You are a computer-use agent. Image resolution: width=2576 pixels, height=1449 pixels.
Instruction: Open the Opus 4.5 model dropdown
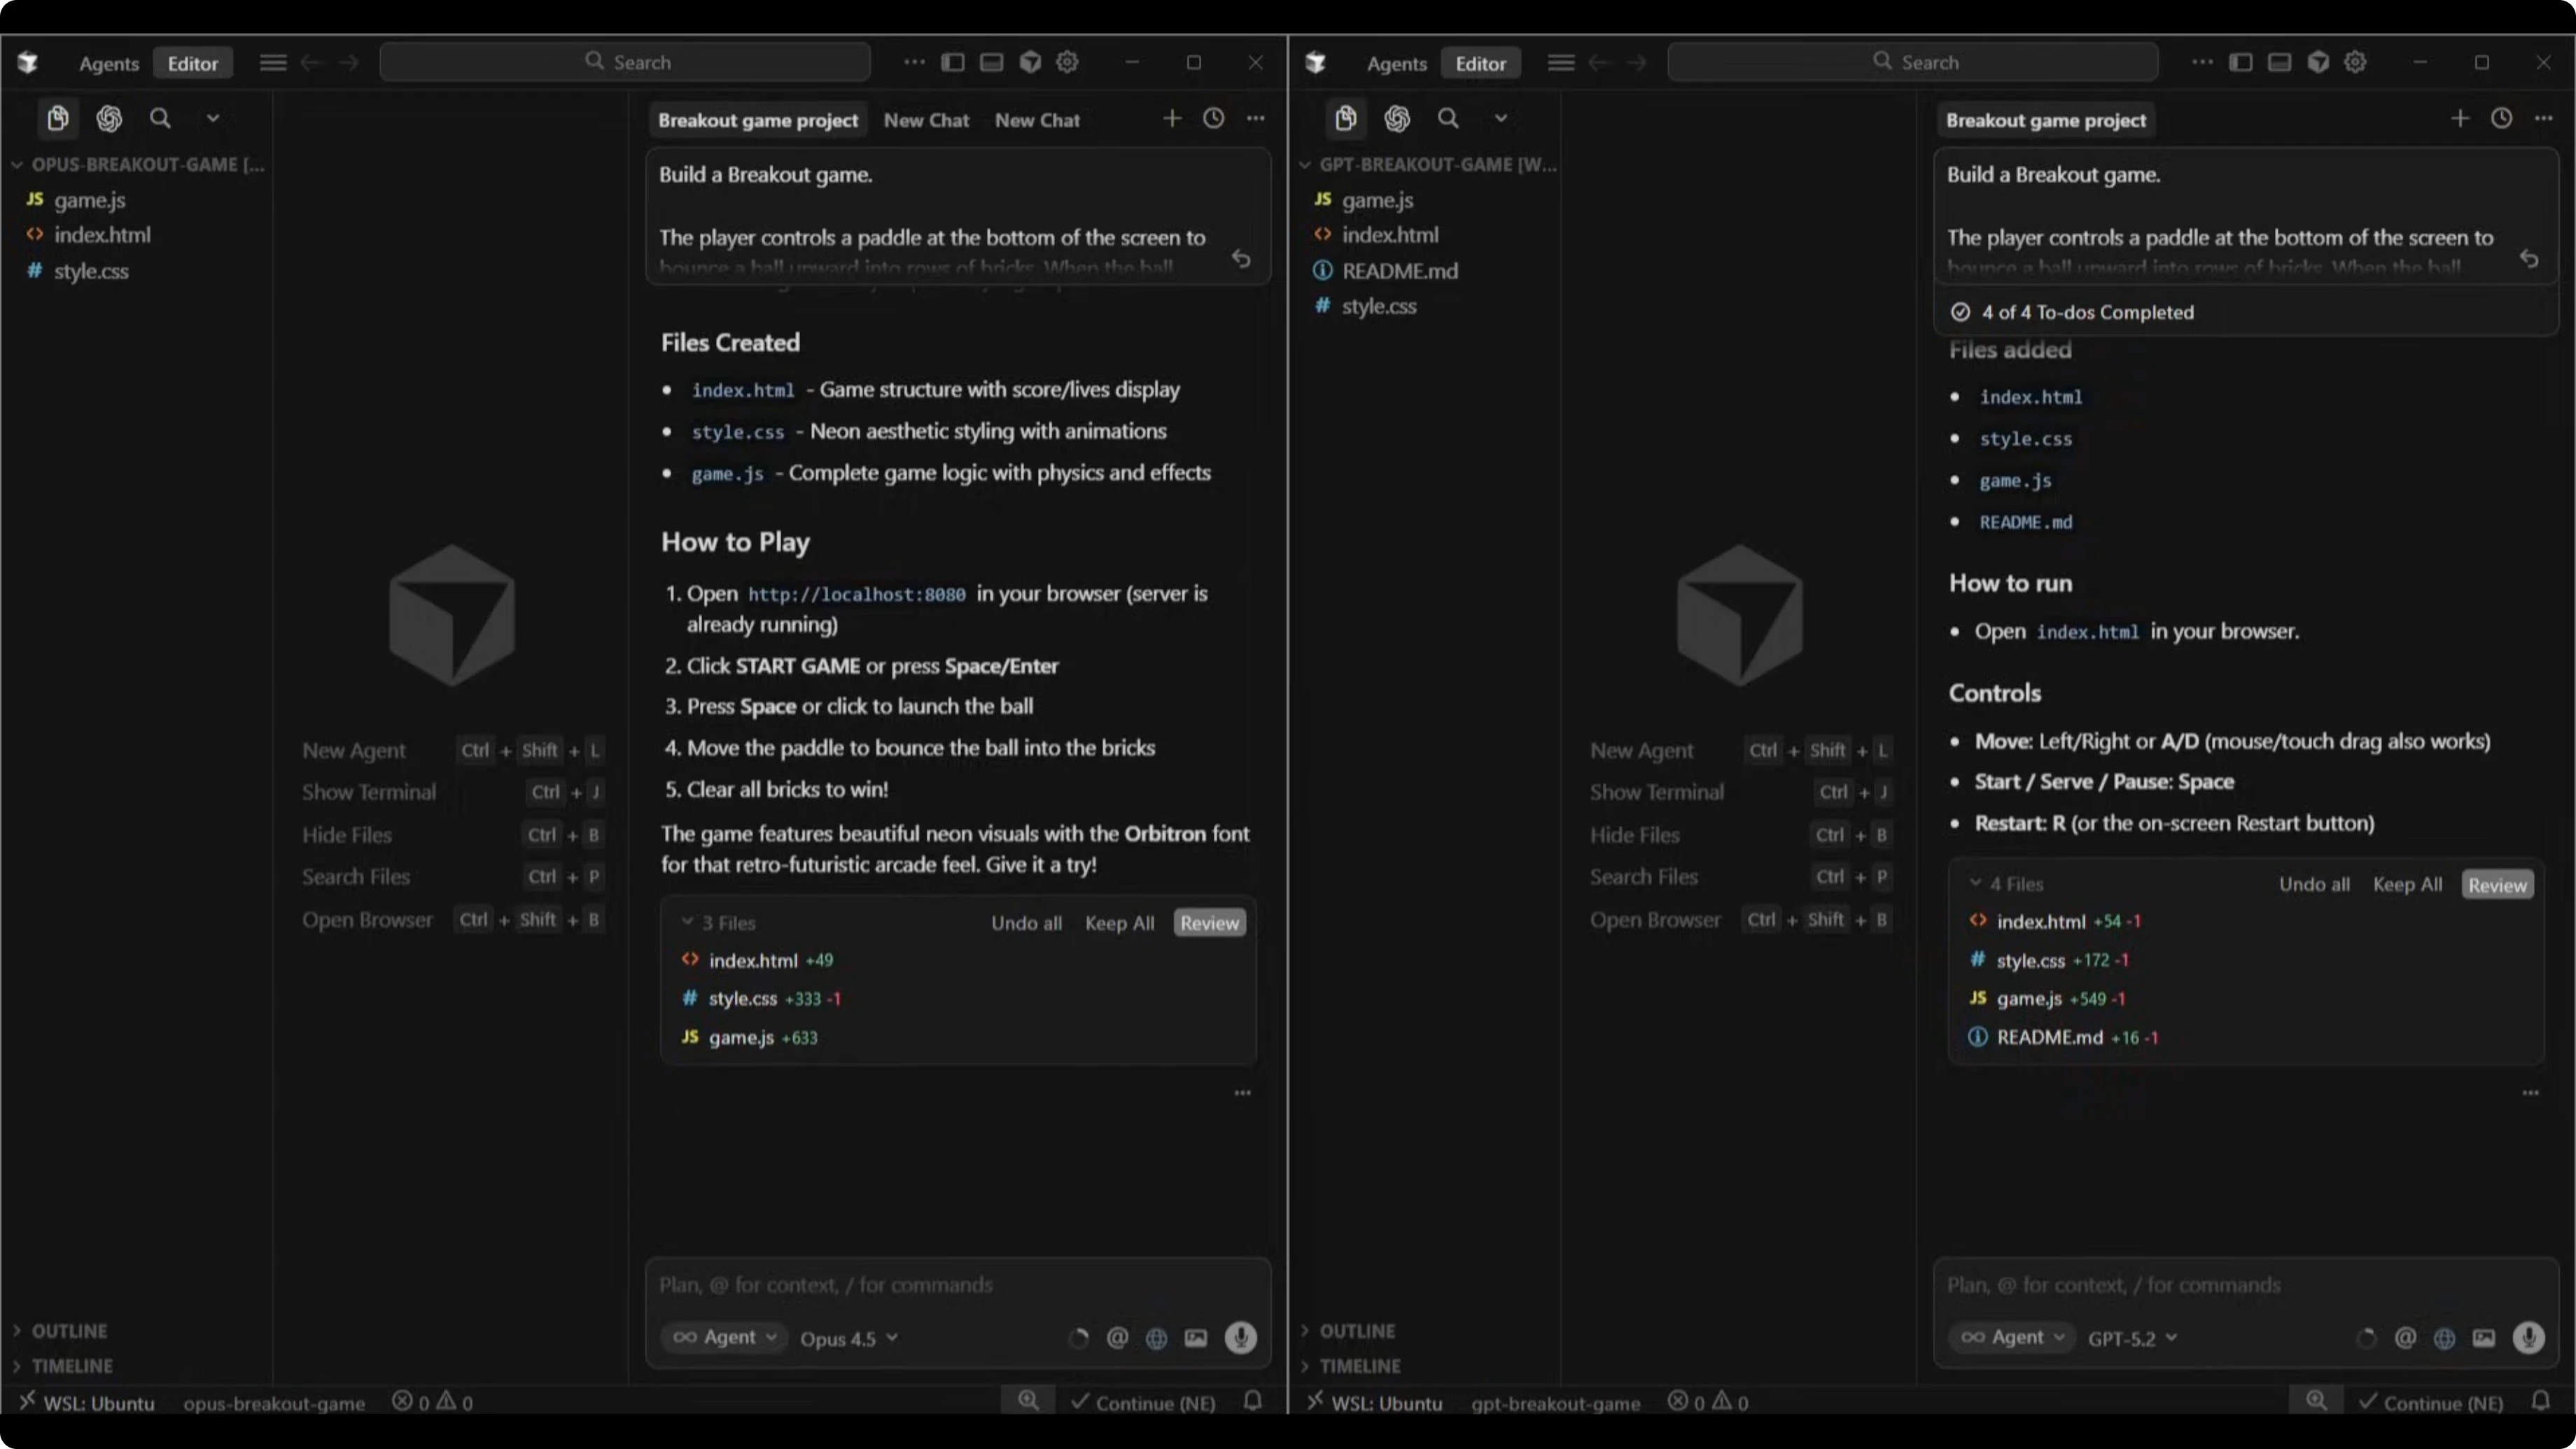[848, 1338]
